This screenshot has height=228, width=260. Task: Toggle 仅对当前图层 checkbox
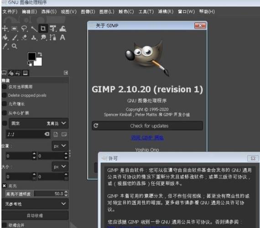[4, 87]
